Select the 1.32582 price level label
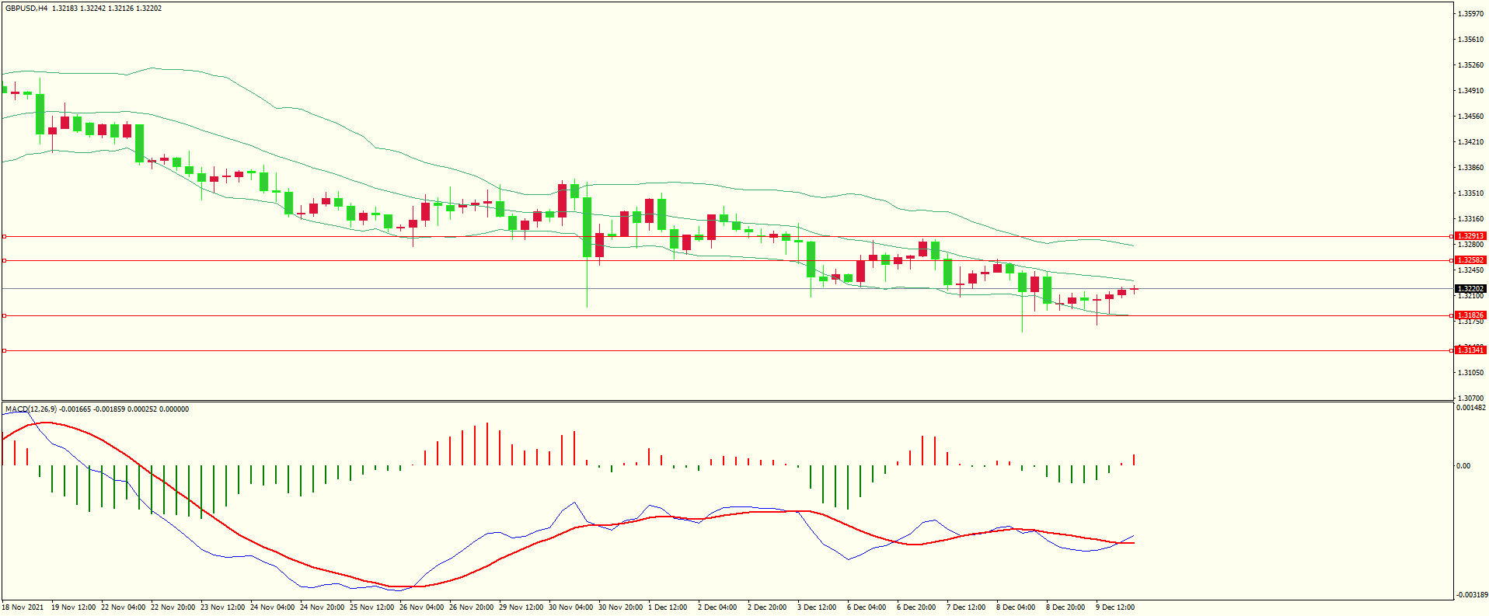This screenshot has height=616, width=1489. point(1470,260)
